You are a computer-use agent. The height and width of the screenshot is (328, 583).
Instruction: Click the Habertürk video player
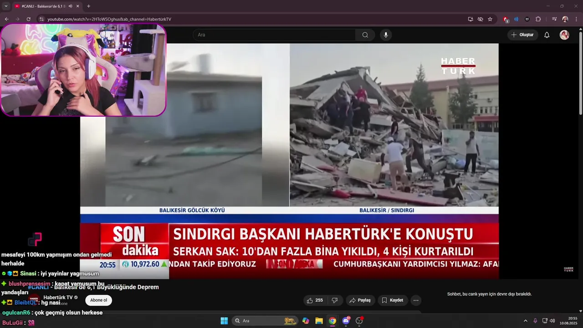289,161
